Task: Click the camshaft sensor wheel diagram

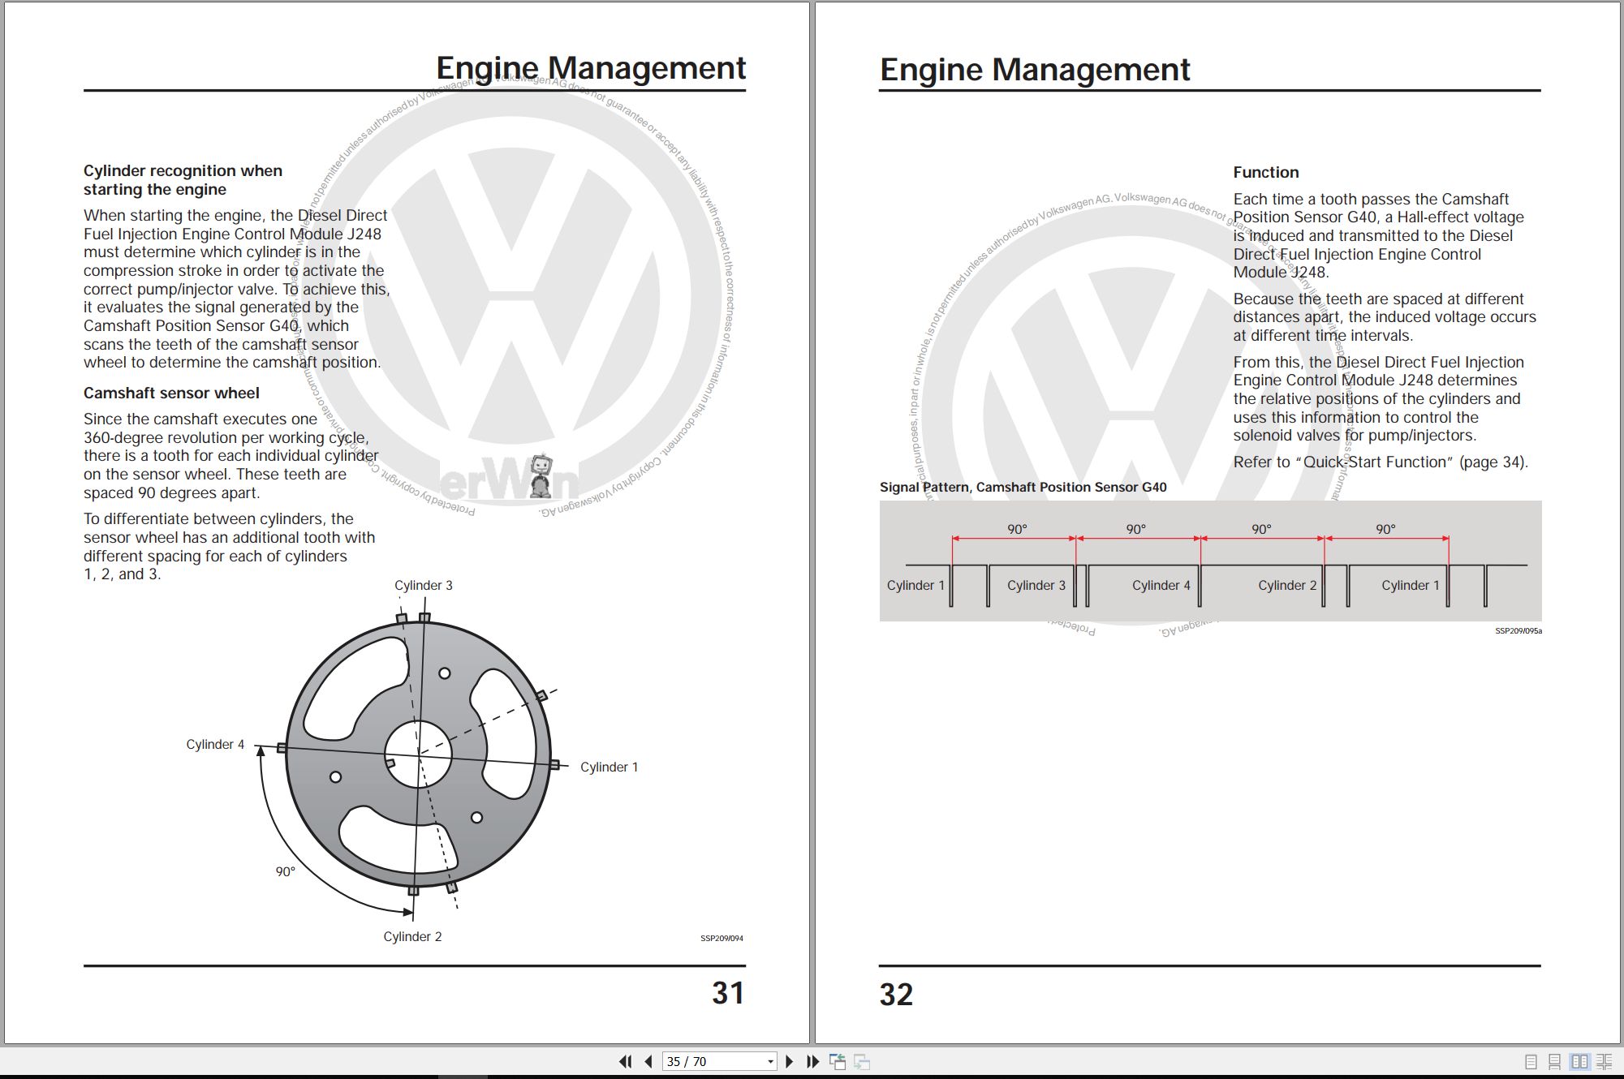Action: [x=418, y=754]
